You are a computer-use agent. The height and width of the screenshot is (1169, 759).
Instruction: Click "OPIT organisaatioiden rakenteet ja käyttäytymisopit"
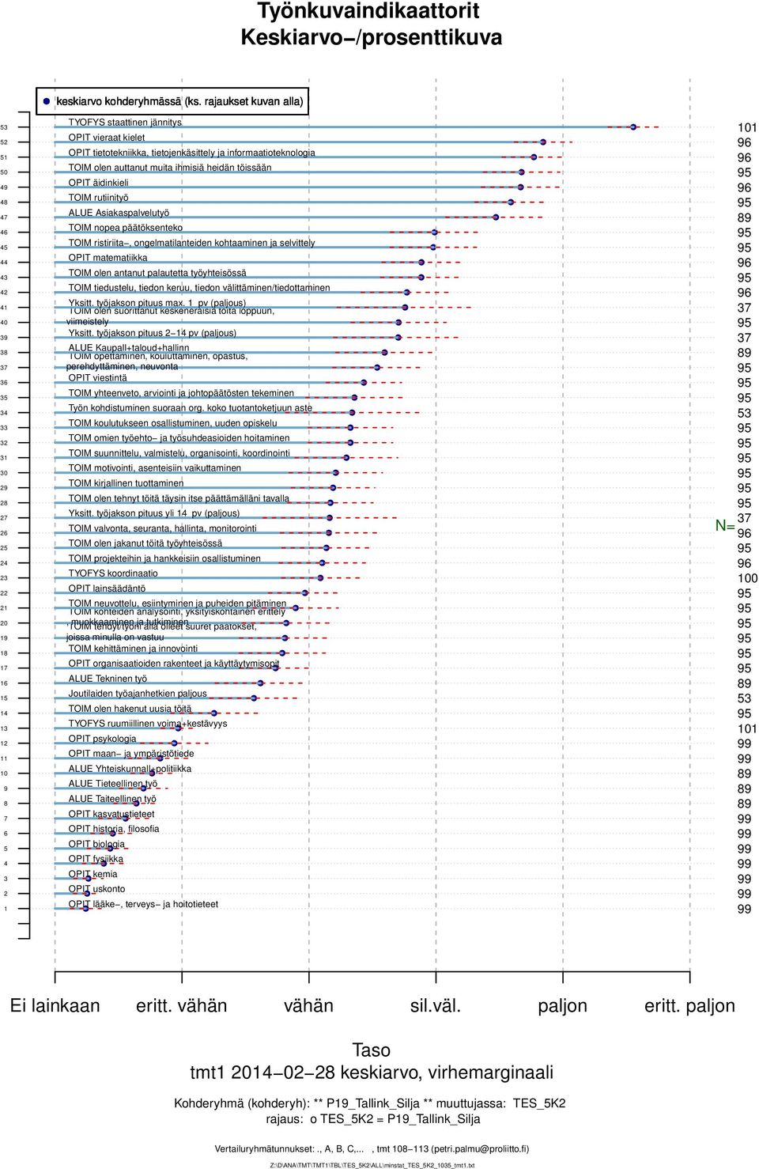[x=174, y=664]
